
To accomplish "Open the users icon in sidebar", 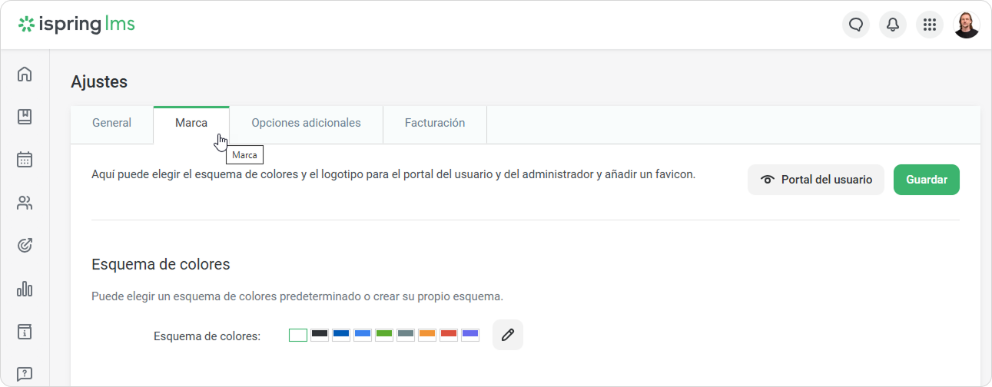I will coord(25,203).
